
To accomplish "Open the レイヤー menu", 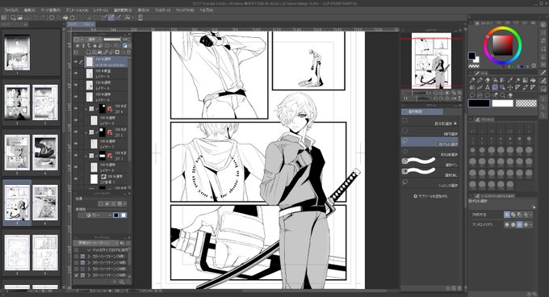I will coord(101,10).
